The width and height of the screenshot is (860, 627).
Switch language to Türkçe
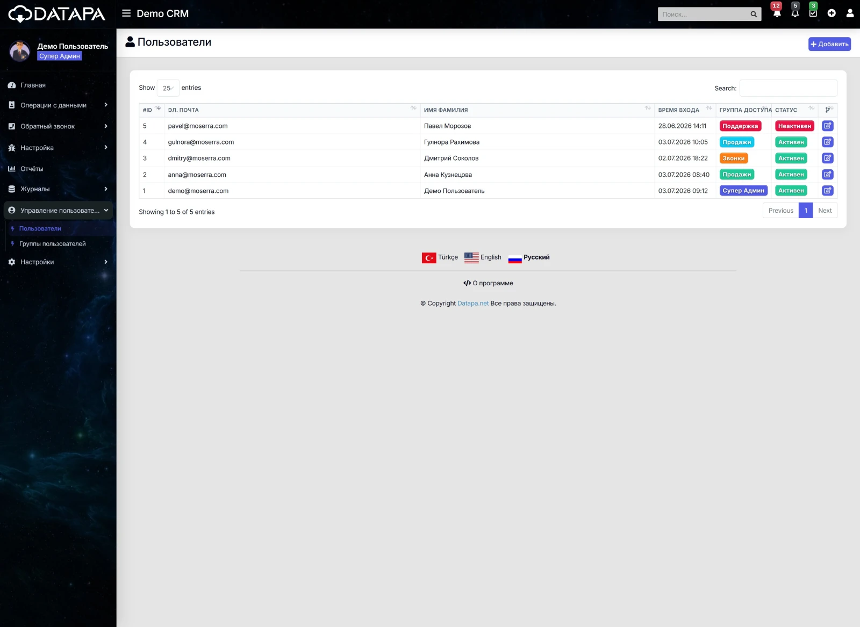448,257
